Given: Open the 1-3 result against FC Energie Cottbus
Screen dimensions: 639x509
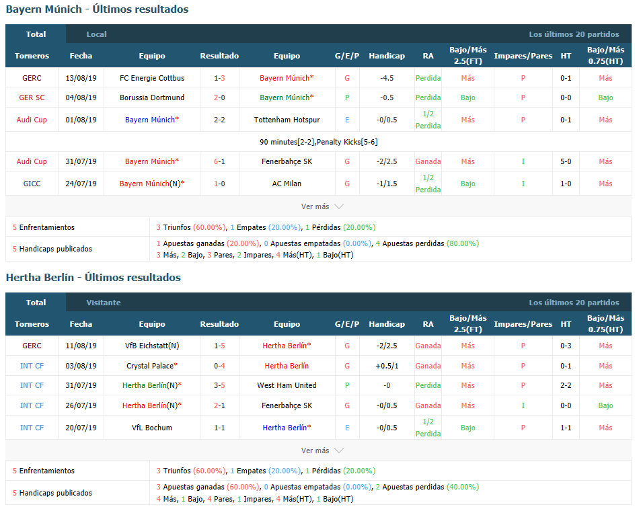Looking at the screenshot, I should click(x=219, y=78).
